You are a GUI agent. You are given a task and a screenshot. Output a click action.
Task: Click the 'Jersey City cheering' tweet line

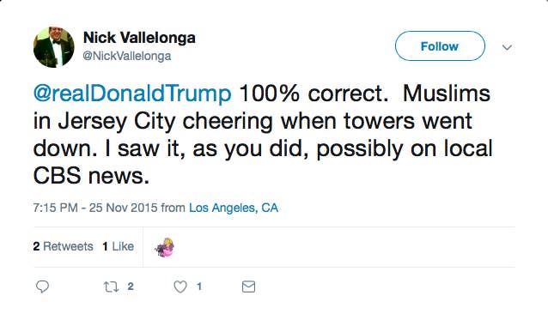[x=165, y=122]
